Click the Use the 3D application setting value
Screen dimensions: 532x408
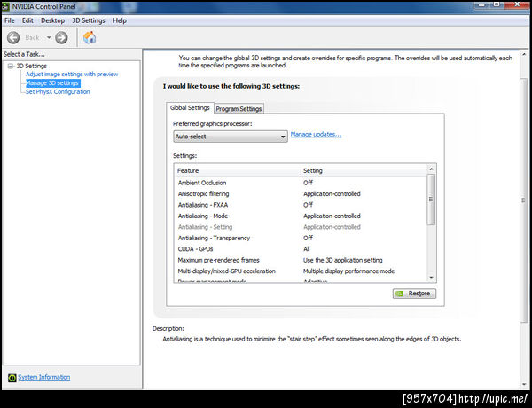point(342,260)
